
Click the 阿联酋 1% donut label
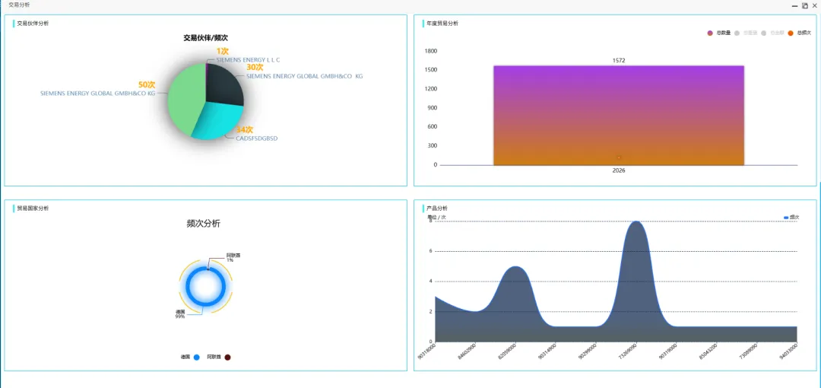click(x=233, y=257)
